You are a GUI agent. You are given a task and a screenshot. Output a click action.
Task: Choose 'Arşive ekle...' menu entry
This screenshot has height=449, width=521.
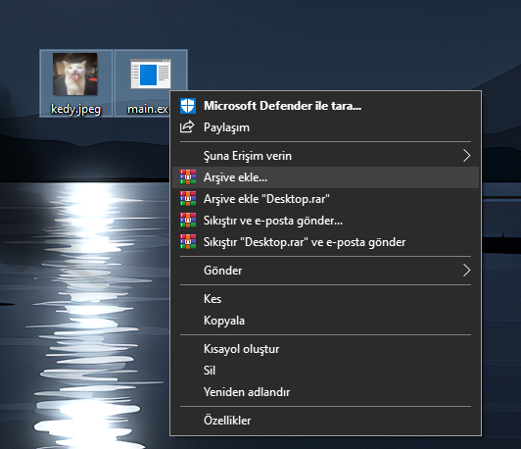coord(325,177)
